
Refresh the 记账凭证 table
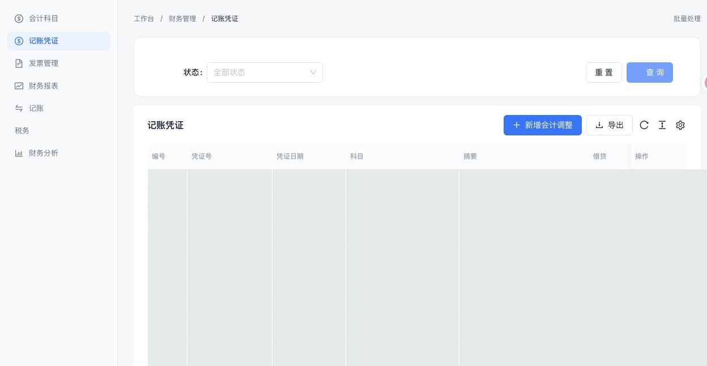point(644,125)
